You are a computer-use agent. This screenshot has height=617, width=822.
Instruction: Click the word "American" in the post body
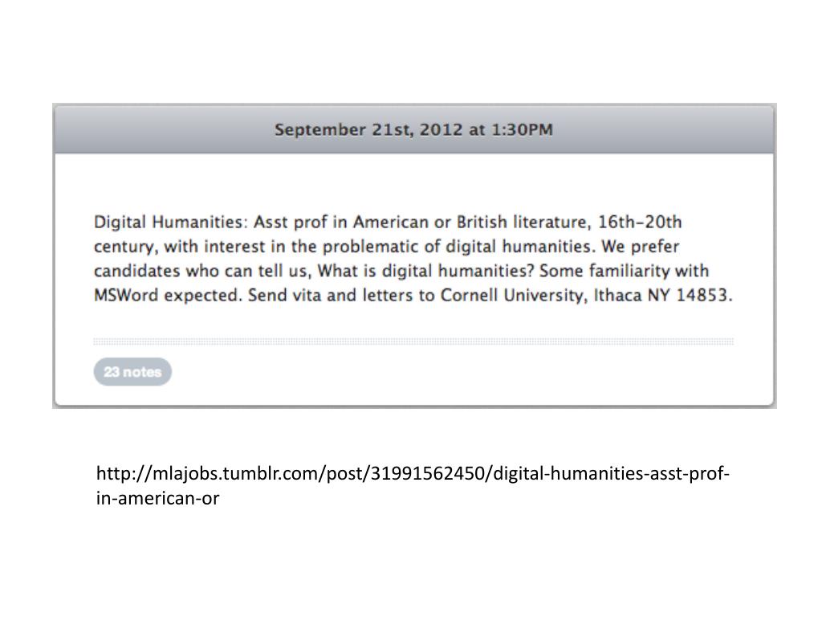click(x=391, y=223)
